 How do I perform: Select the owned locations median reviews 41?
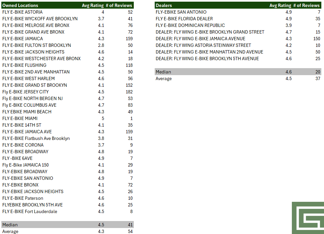click(x=130, y=225)
